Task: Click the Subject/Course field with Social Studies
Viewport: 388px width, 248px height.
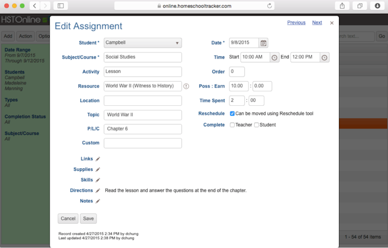Action: 143,57
